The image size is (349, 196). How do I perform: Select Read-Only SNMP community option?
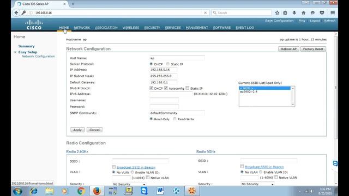(151, 119)
